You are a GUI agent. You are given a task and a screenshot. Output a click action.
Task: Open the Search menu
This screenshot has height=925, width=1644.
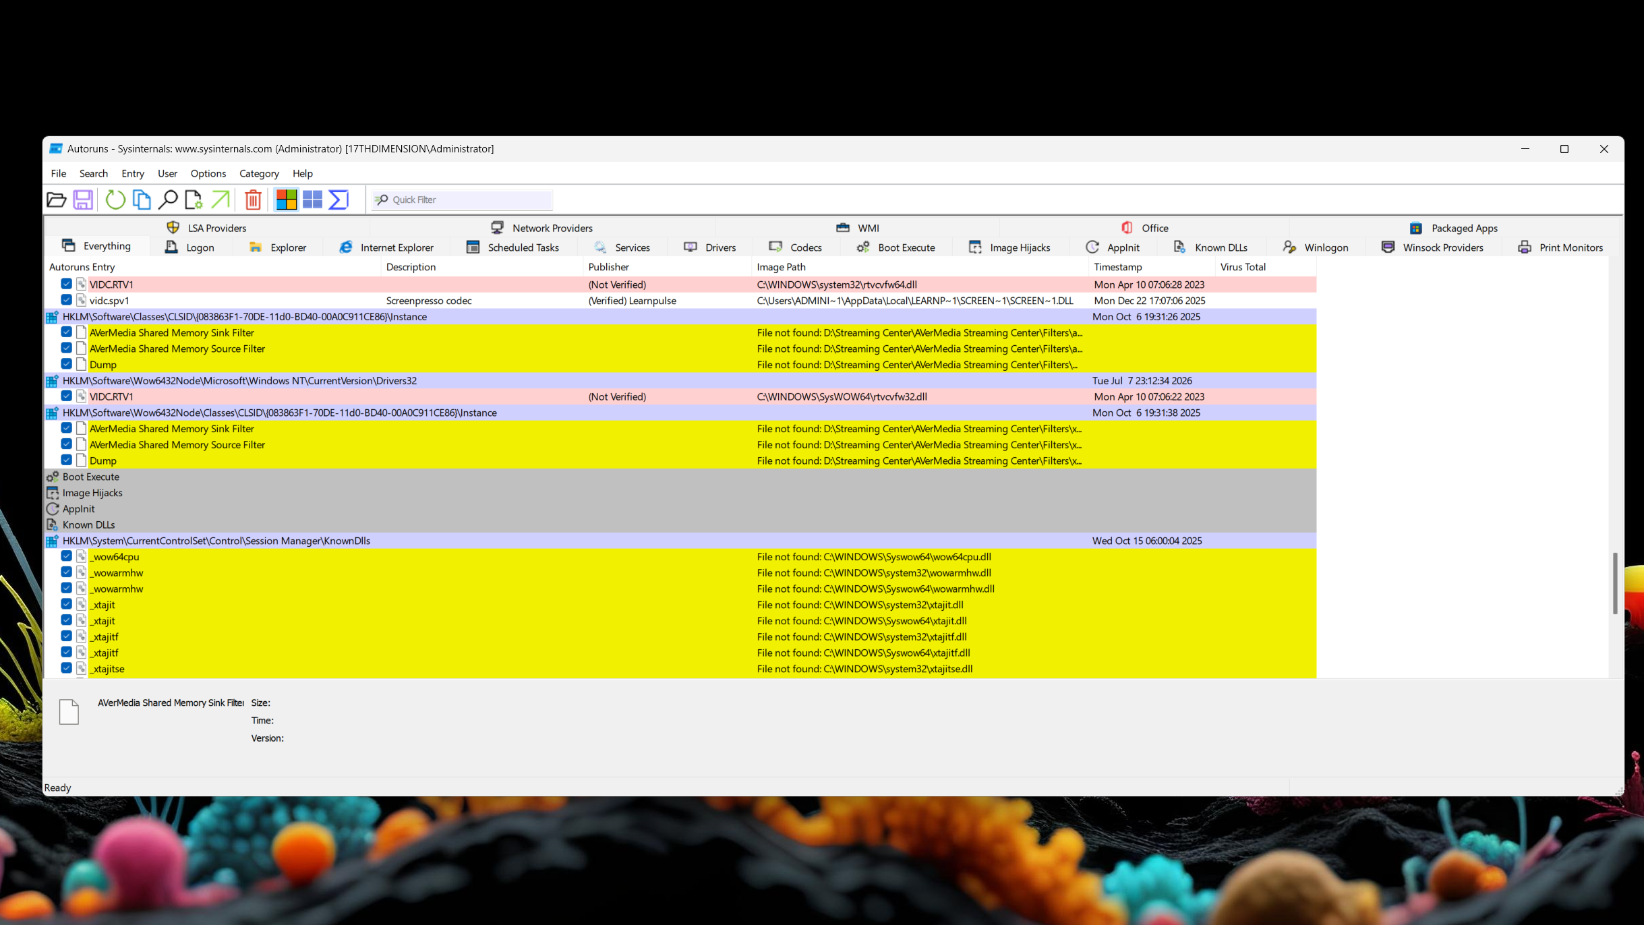click(x=94, y=173)
